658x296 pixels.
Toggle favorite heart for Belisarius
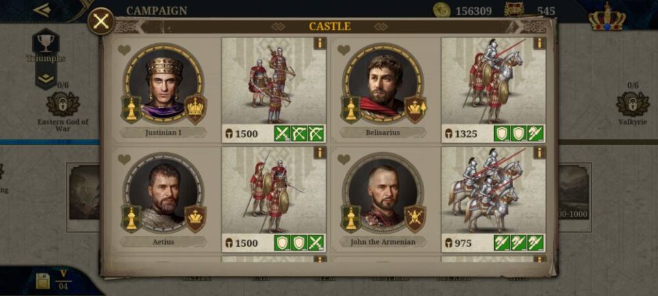[x=343, y=50]
